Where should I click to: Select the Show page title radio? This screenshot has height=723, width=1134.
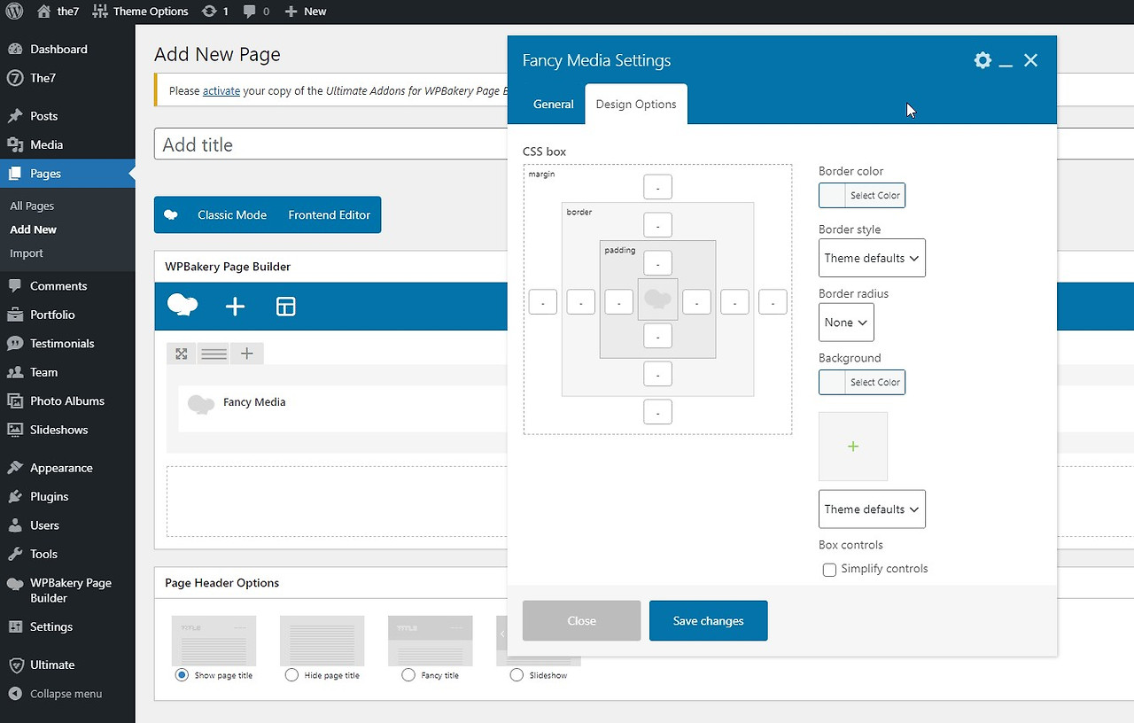[x=182, y=675]
